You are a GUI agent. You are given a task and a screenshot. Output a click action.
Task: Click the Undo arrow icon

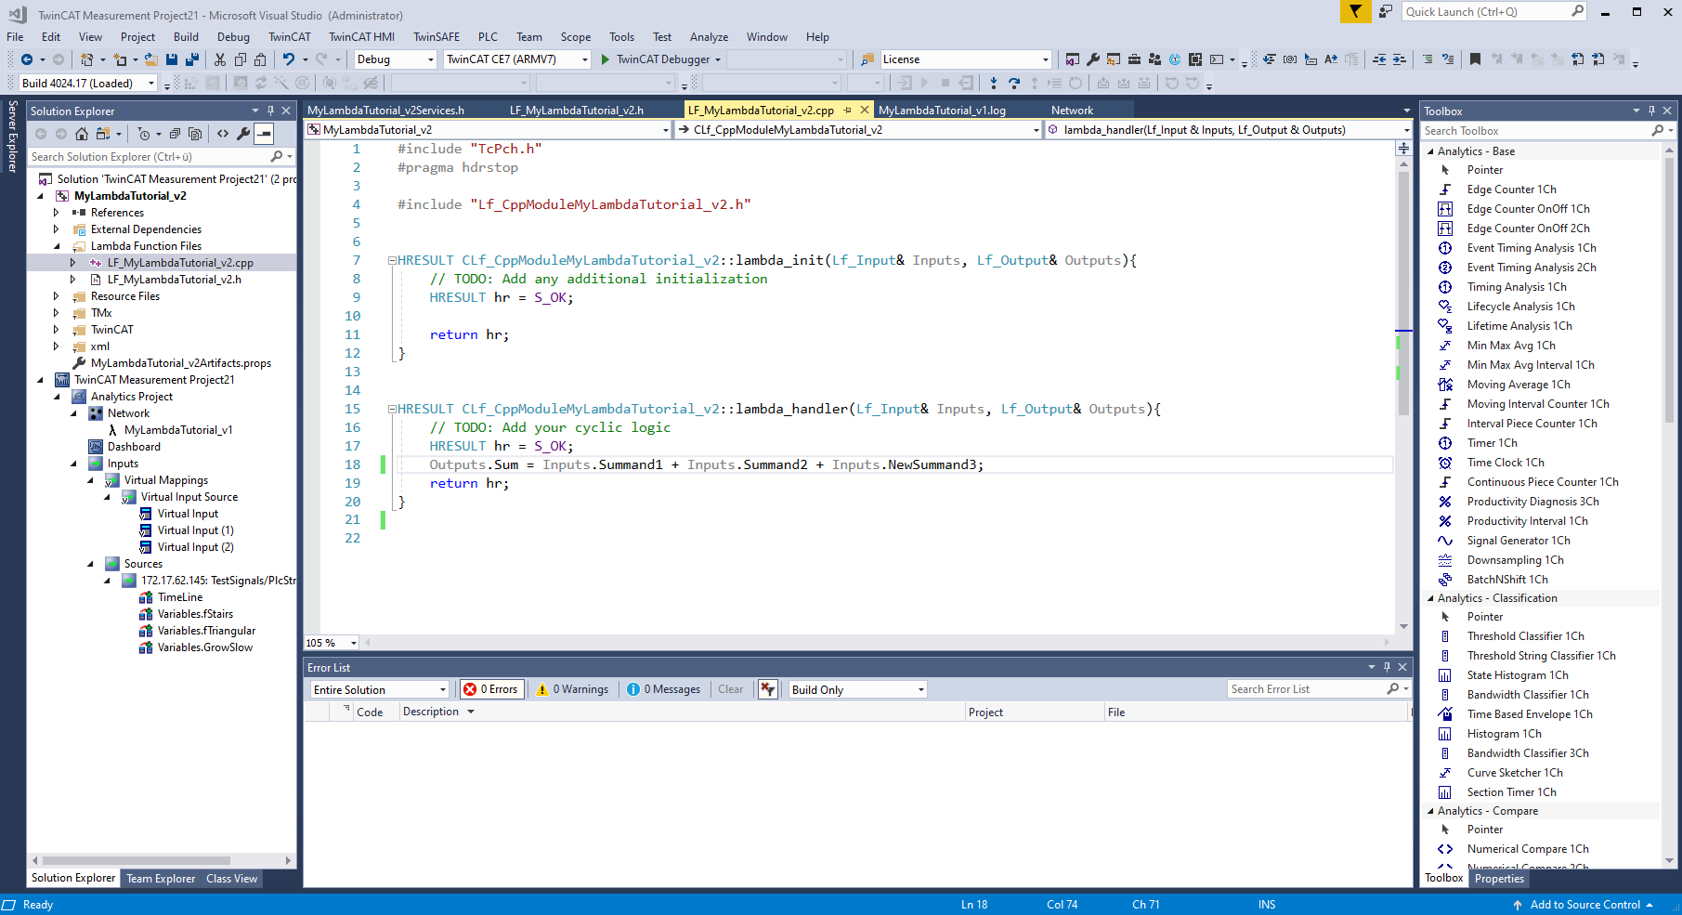click(x=289, y=59)
